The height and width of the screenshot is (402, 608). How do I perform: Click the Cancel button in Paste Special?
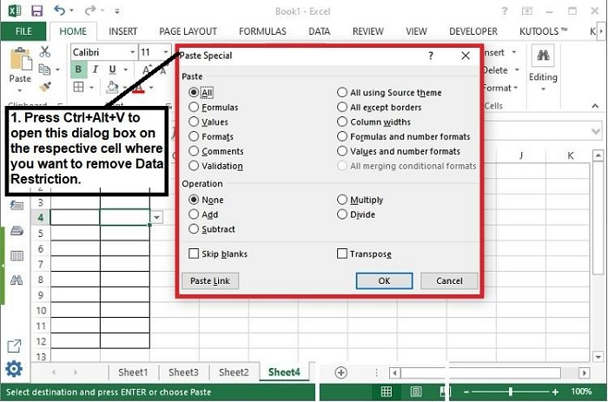[x=449, y=280]
